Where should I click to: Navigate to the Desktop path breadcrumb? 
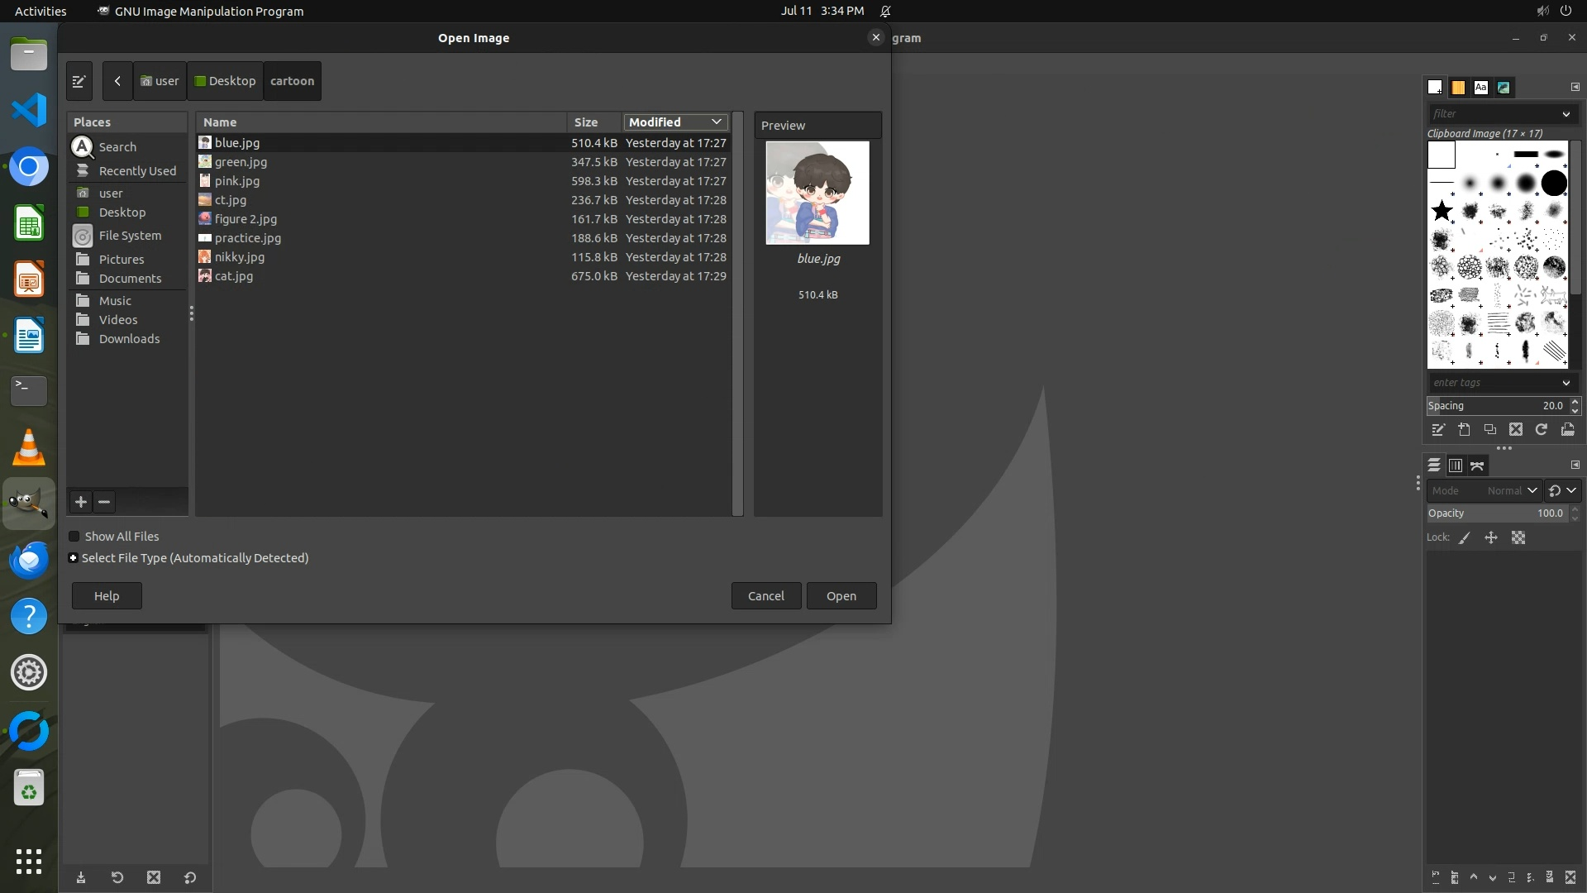click(x=225, y=81)
